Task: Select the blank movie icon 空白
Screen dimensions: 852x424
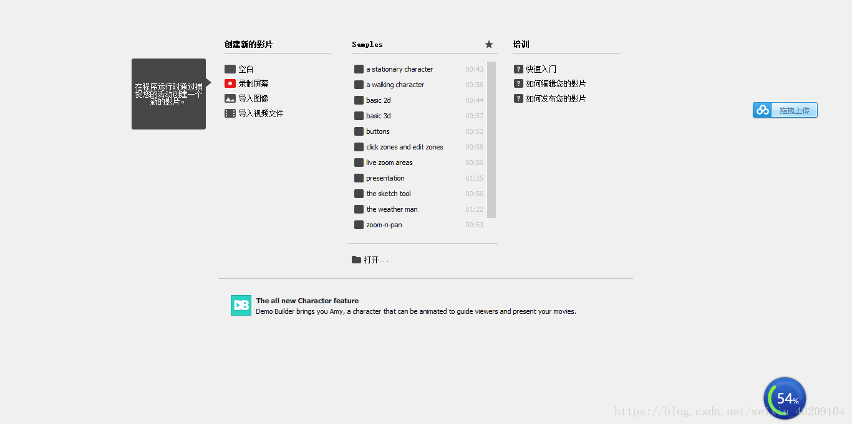Action: point(230,69)
